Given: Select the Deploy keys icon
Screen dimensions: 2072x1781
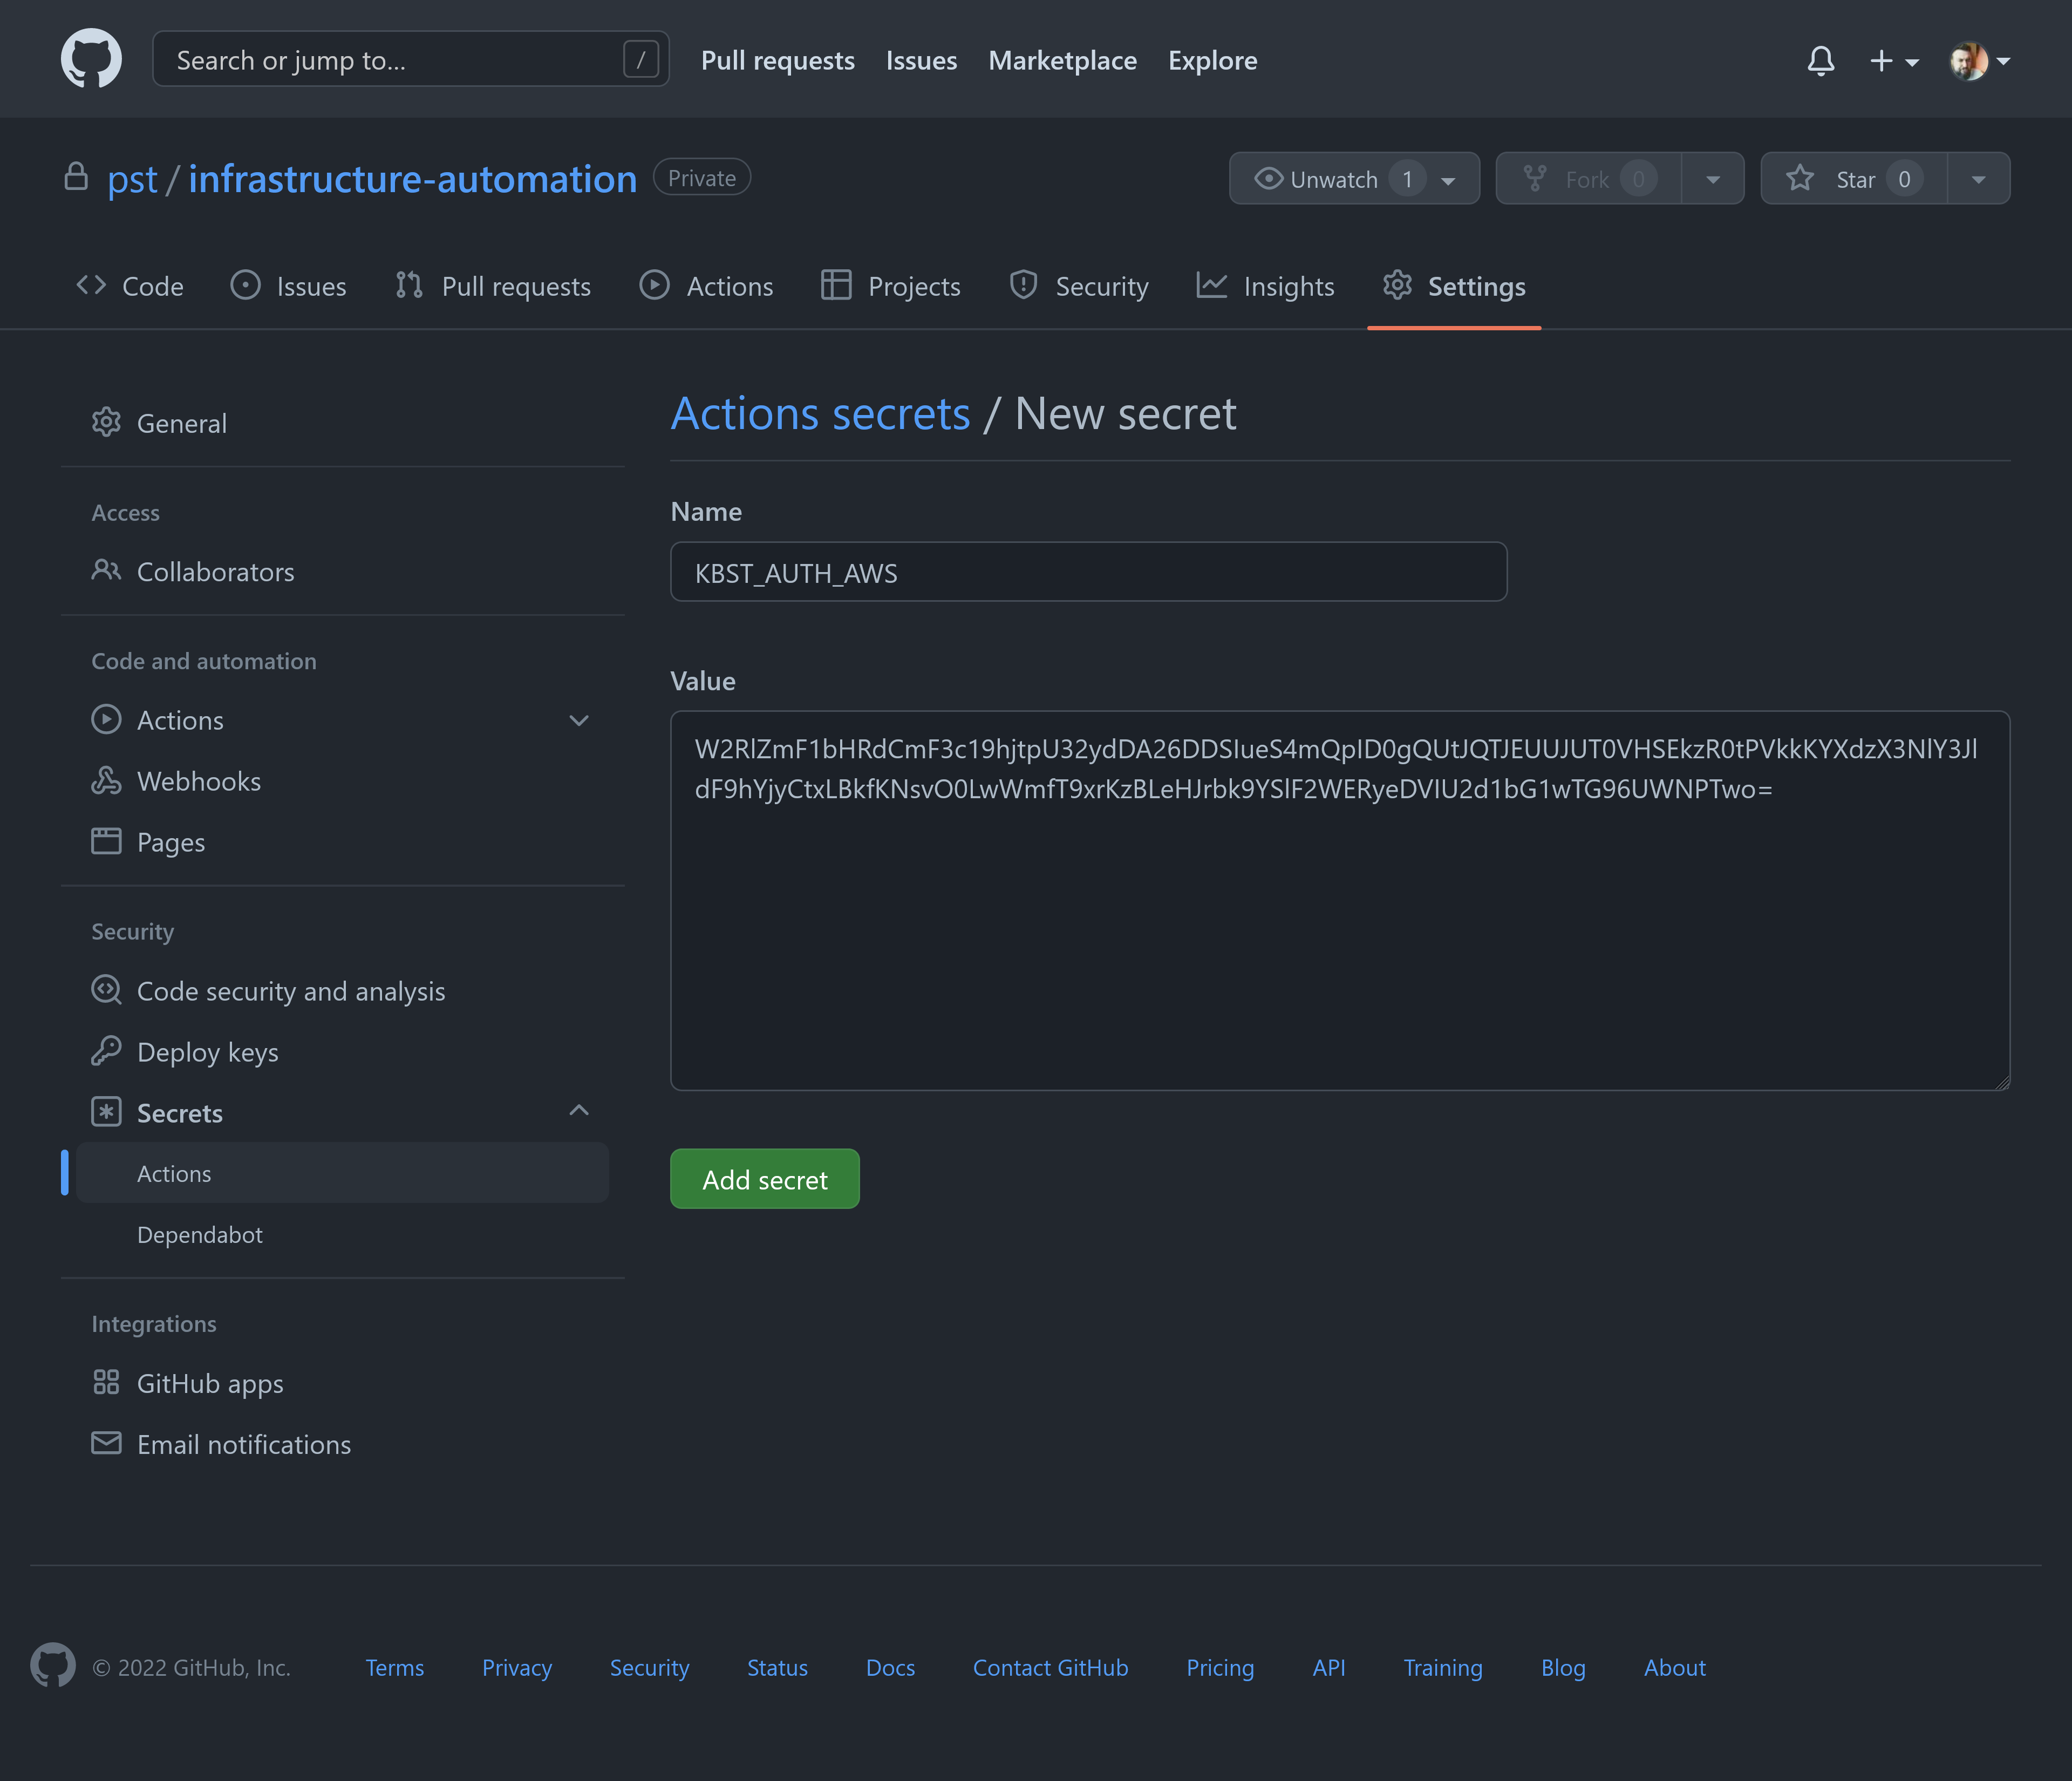Looking at the screenshot, I should (x=106, y=1051).
